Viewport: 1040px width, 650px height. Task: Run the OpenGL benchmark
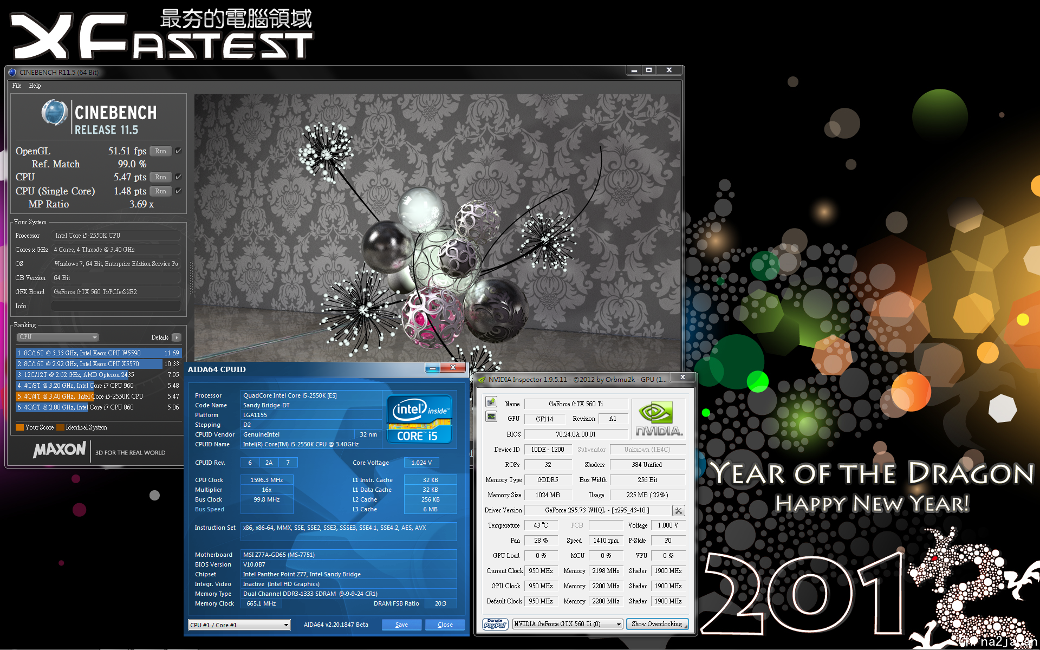coord(161,151)
